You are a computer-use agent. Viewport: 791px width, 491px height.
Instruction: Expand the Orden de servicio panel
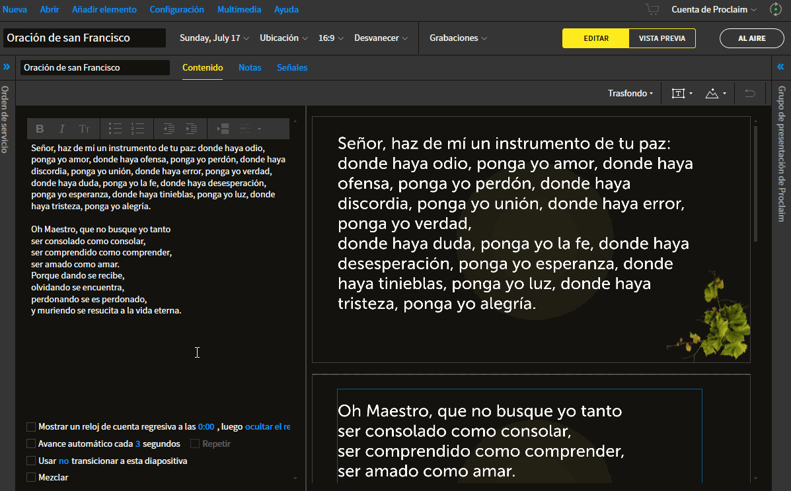7,67
